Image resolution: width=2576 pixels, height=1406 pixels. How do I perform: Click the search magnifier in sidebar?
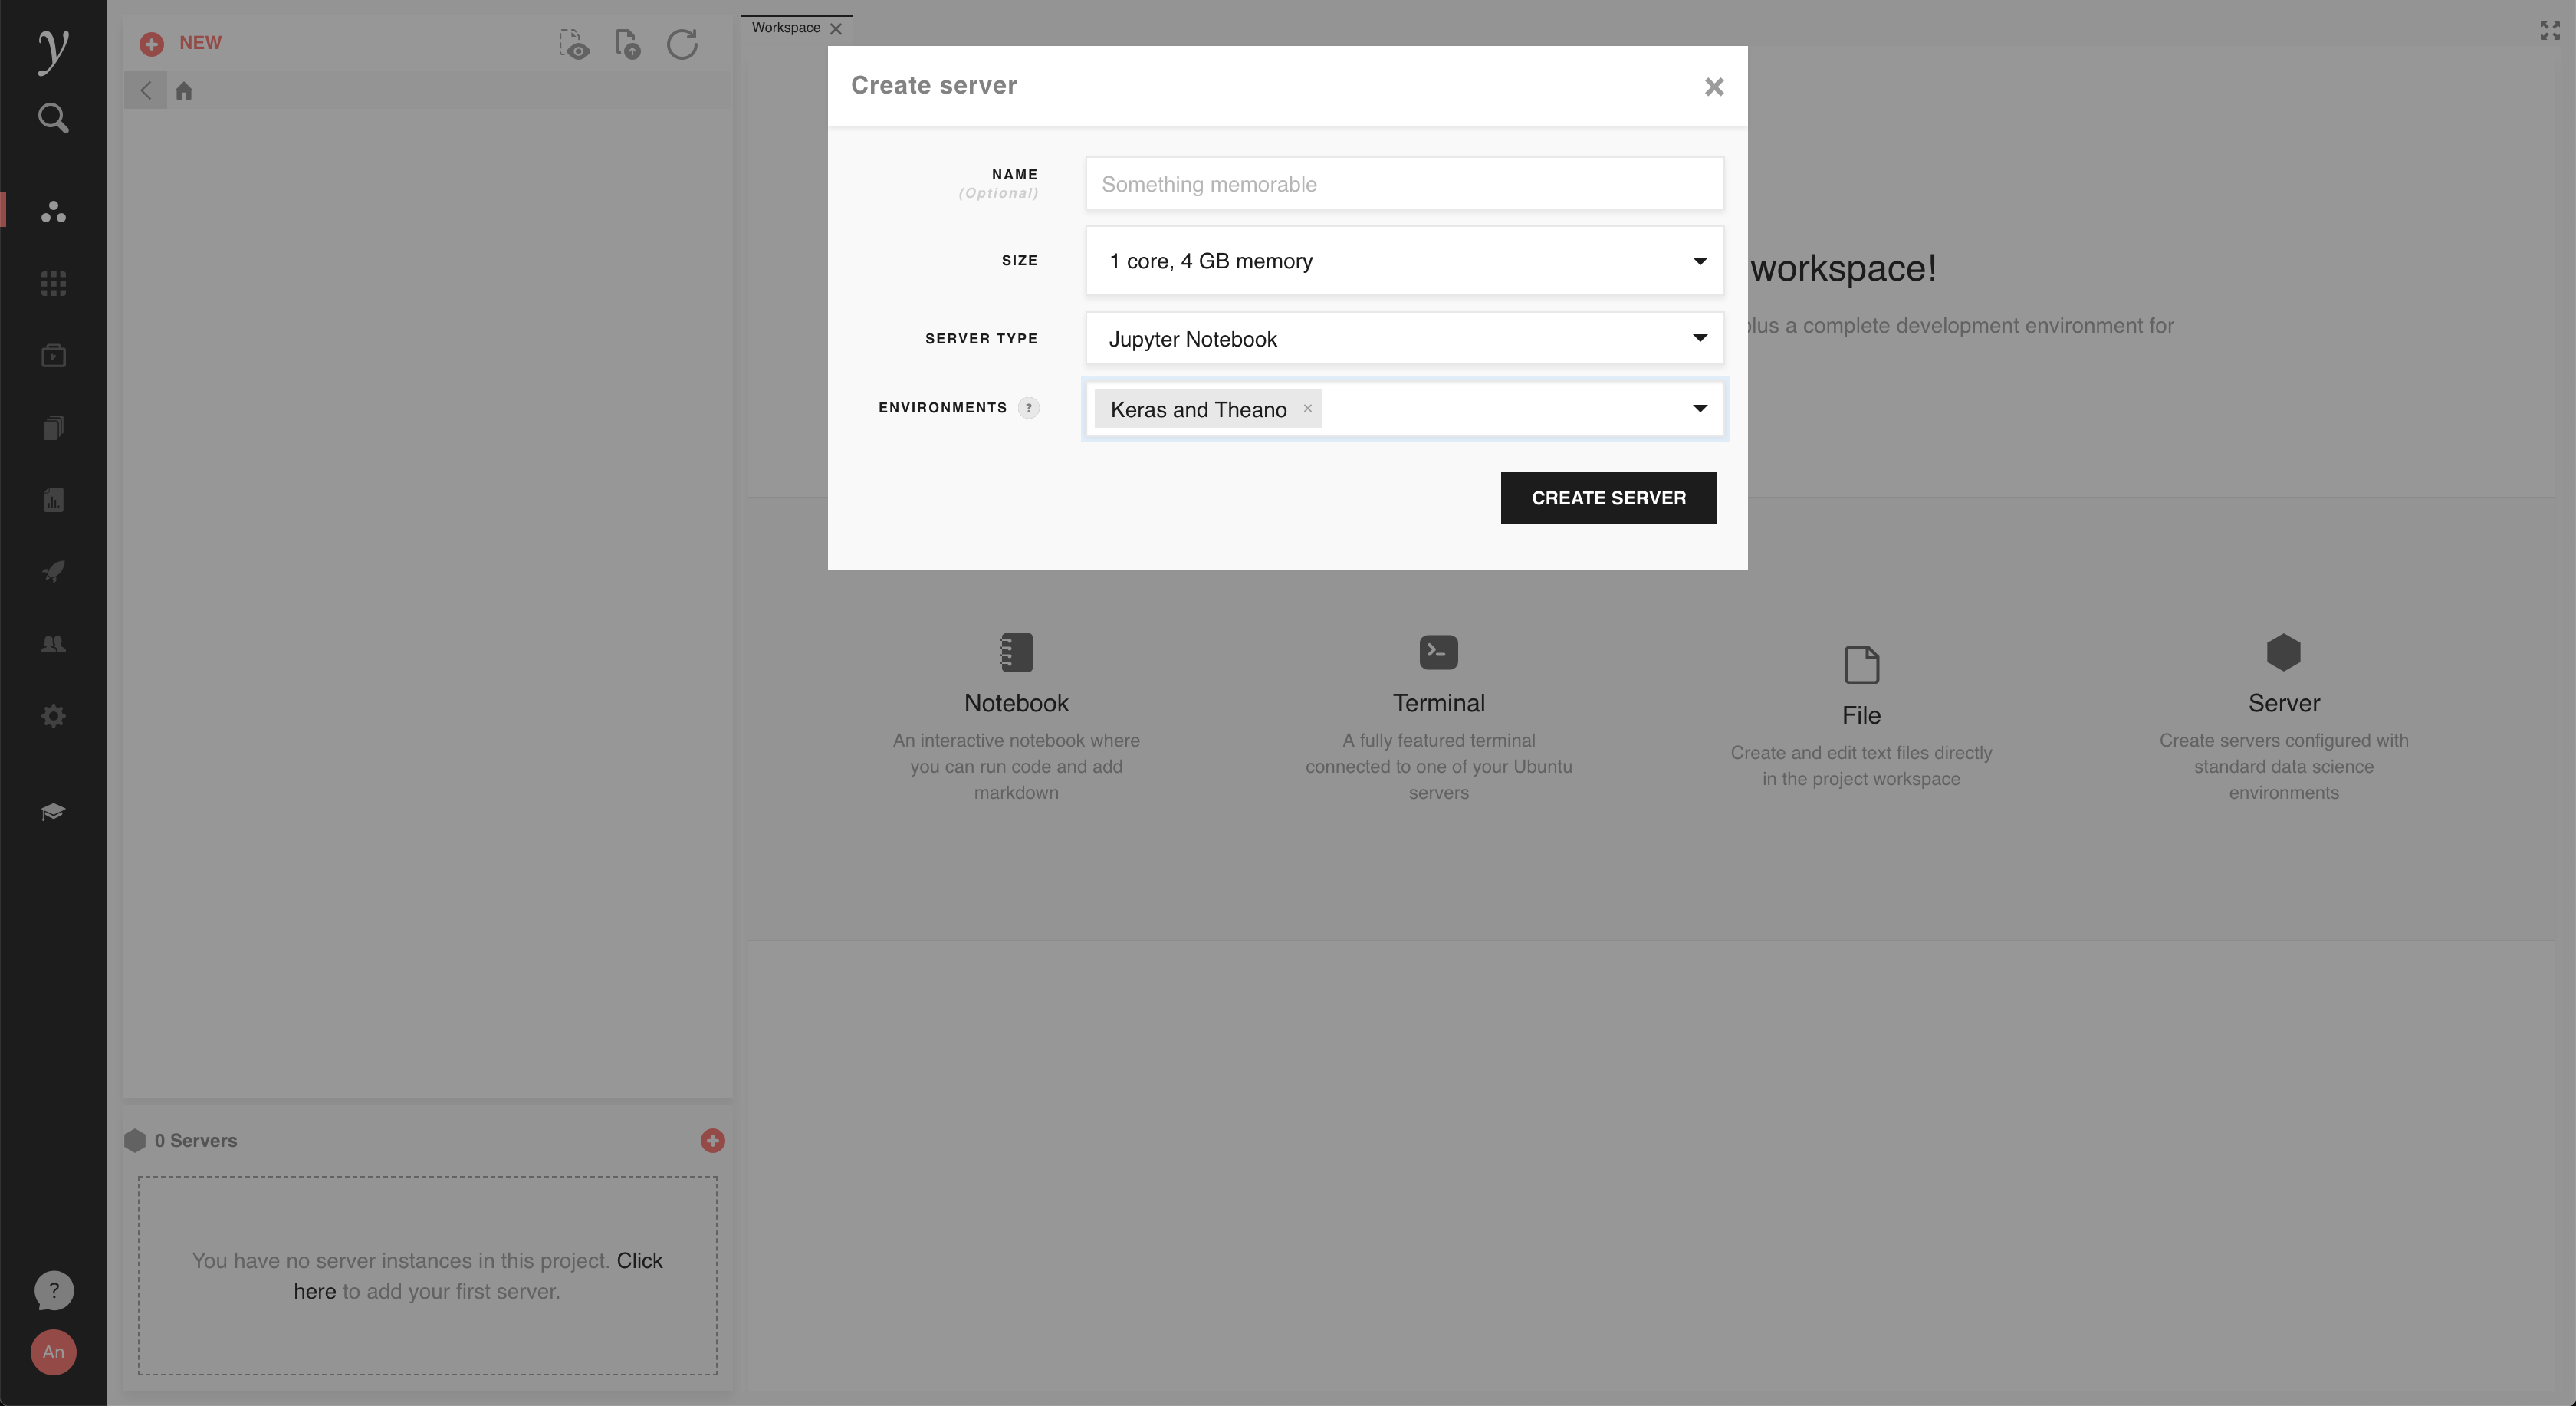tap(53, 118)
